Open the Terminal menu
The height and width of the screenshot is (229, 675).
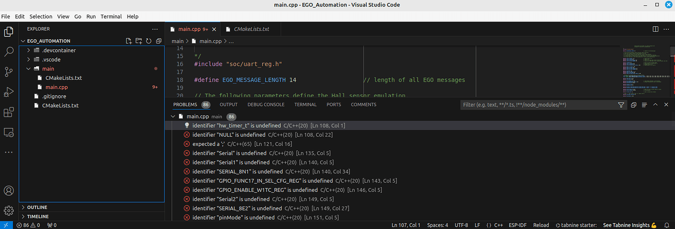[x=111, y=16]
